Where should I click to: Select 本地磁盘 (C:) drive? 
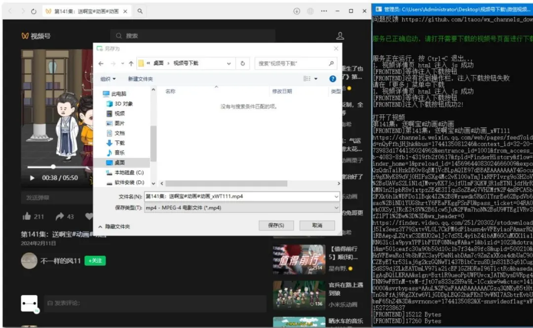point(125,172)
